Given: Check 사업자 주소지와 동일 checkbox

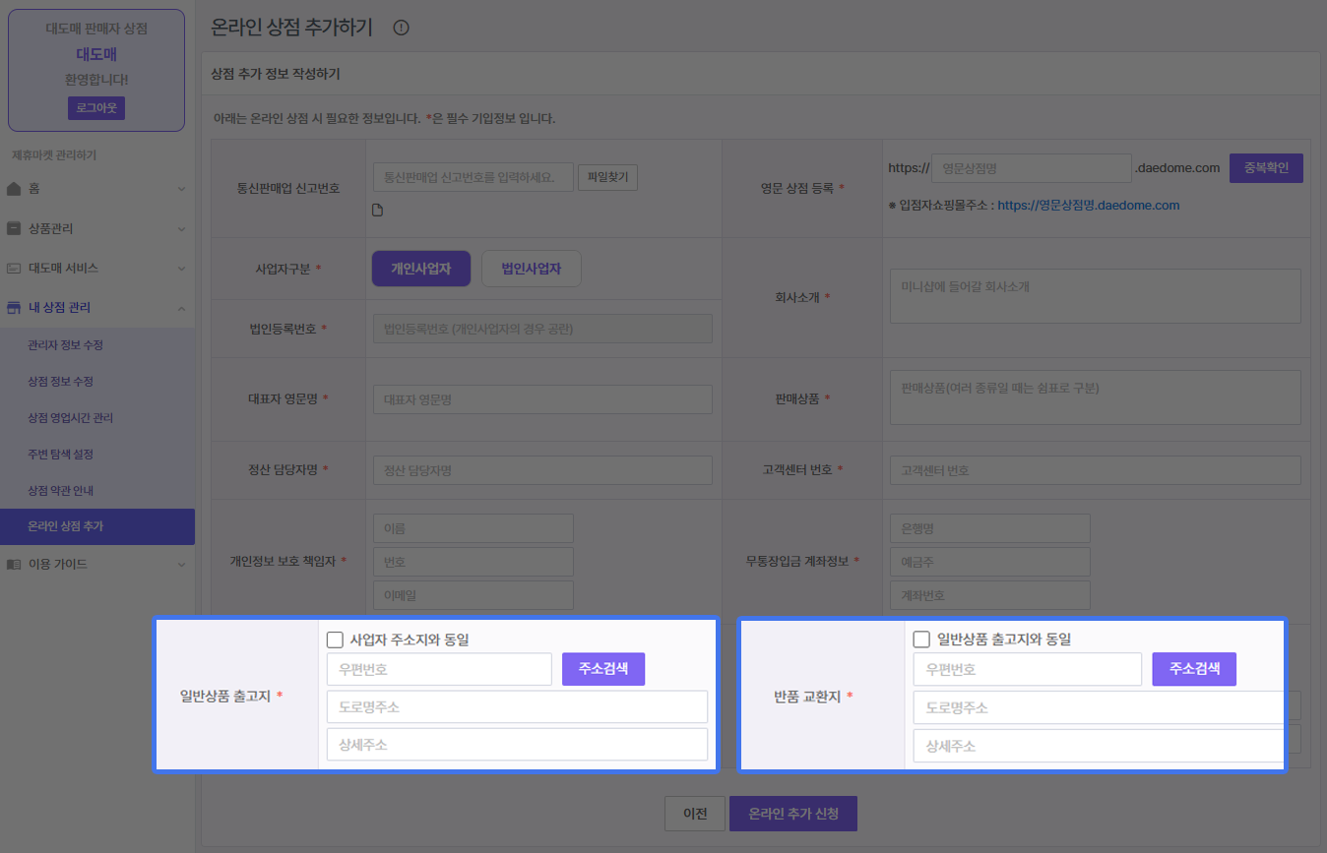Looking at the screenshot, I should pos(335,640).
